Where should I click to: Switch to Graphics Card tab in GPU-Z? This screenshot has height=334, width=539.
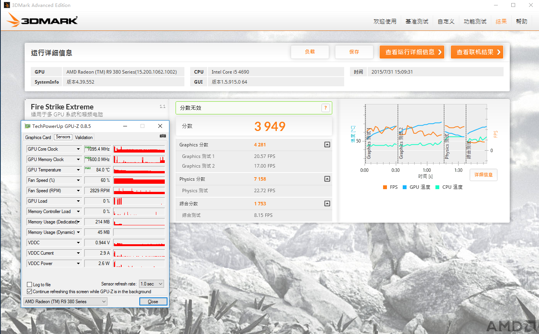tap(38, 138)
